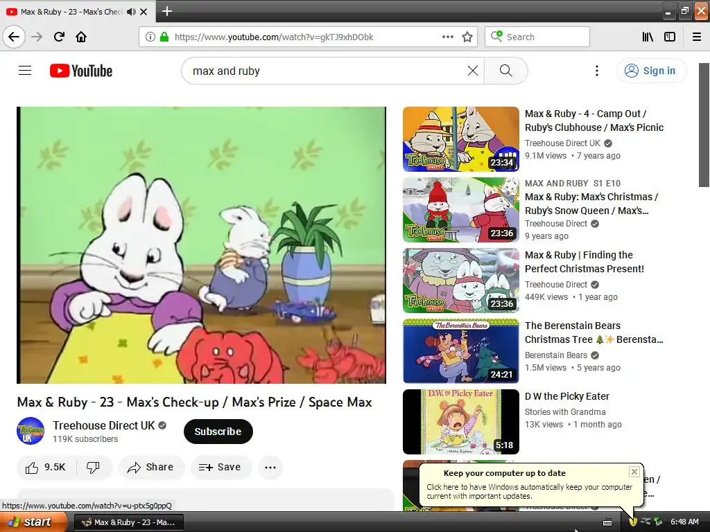
Task: Submit search with magnifying glass button
Action: (x=505, y=71)
